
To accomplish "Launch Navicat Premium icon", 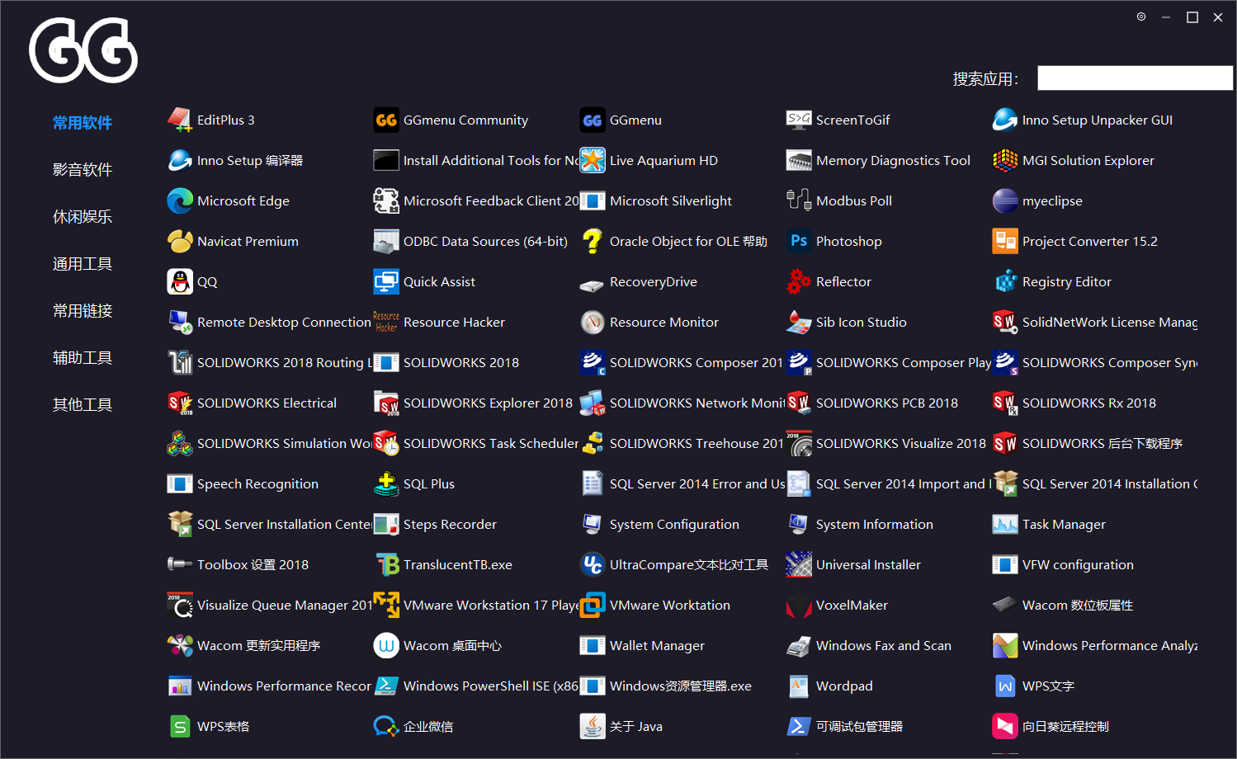I will [x=180, y=241].
